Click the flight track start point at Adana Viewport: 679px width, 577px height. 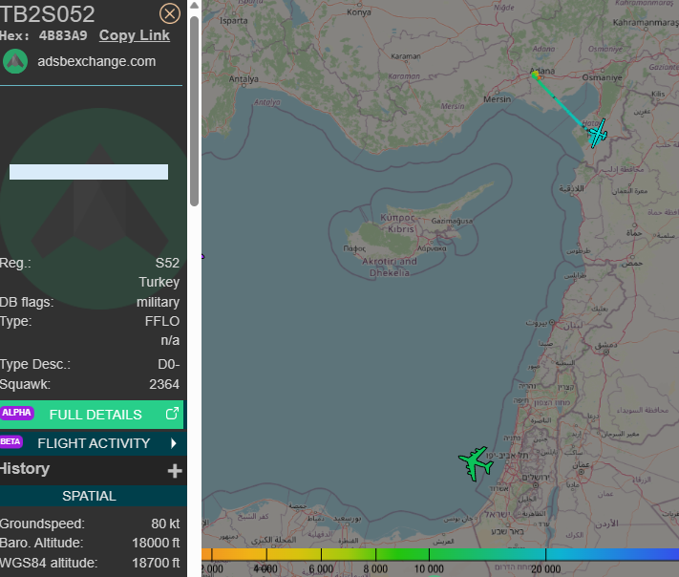[535, 75]
